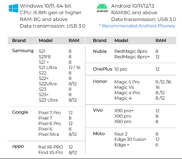Click the left RAM column header
182x159 pixels.
coord(74,40)
